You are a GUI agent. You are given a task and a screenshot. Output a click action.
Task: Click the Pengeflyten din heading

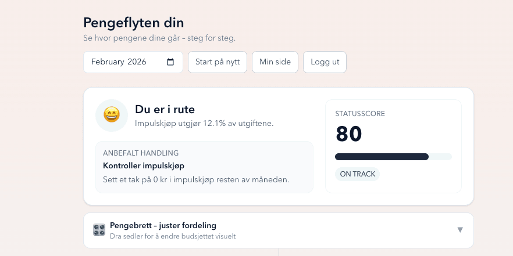[134, 23]
